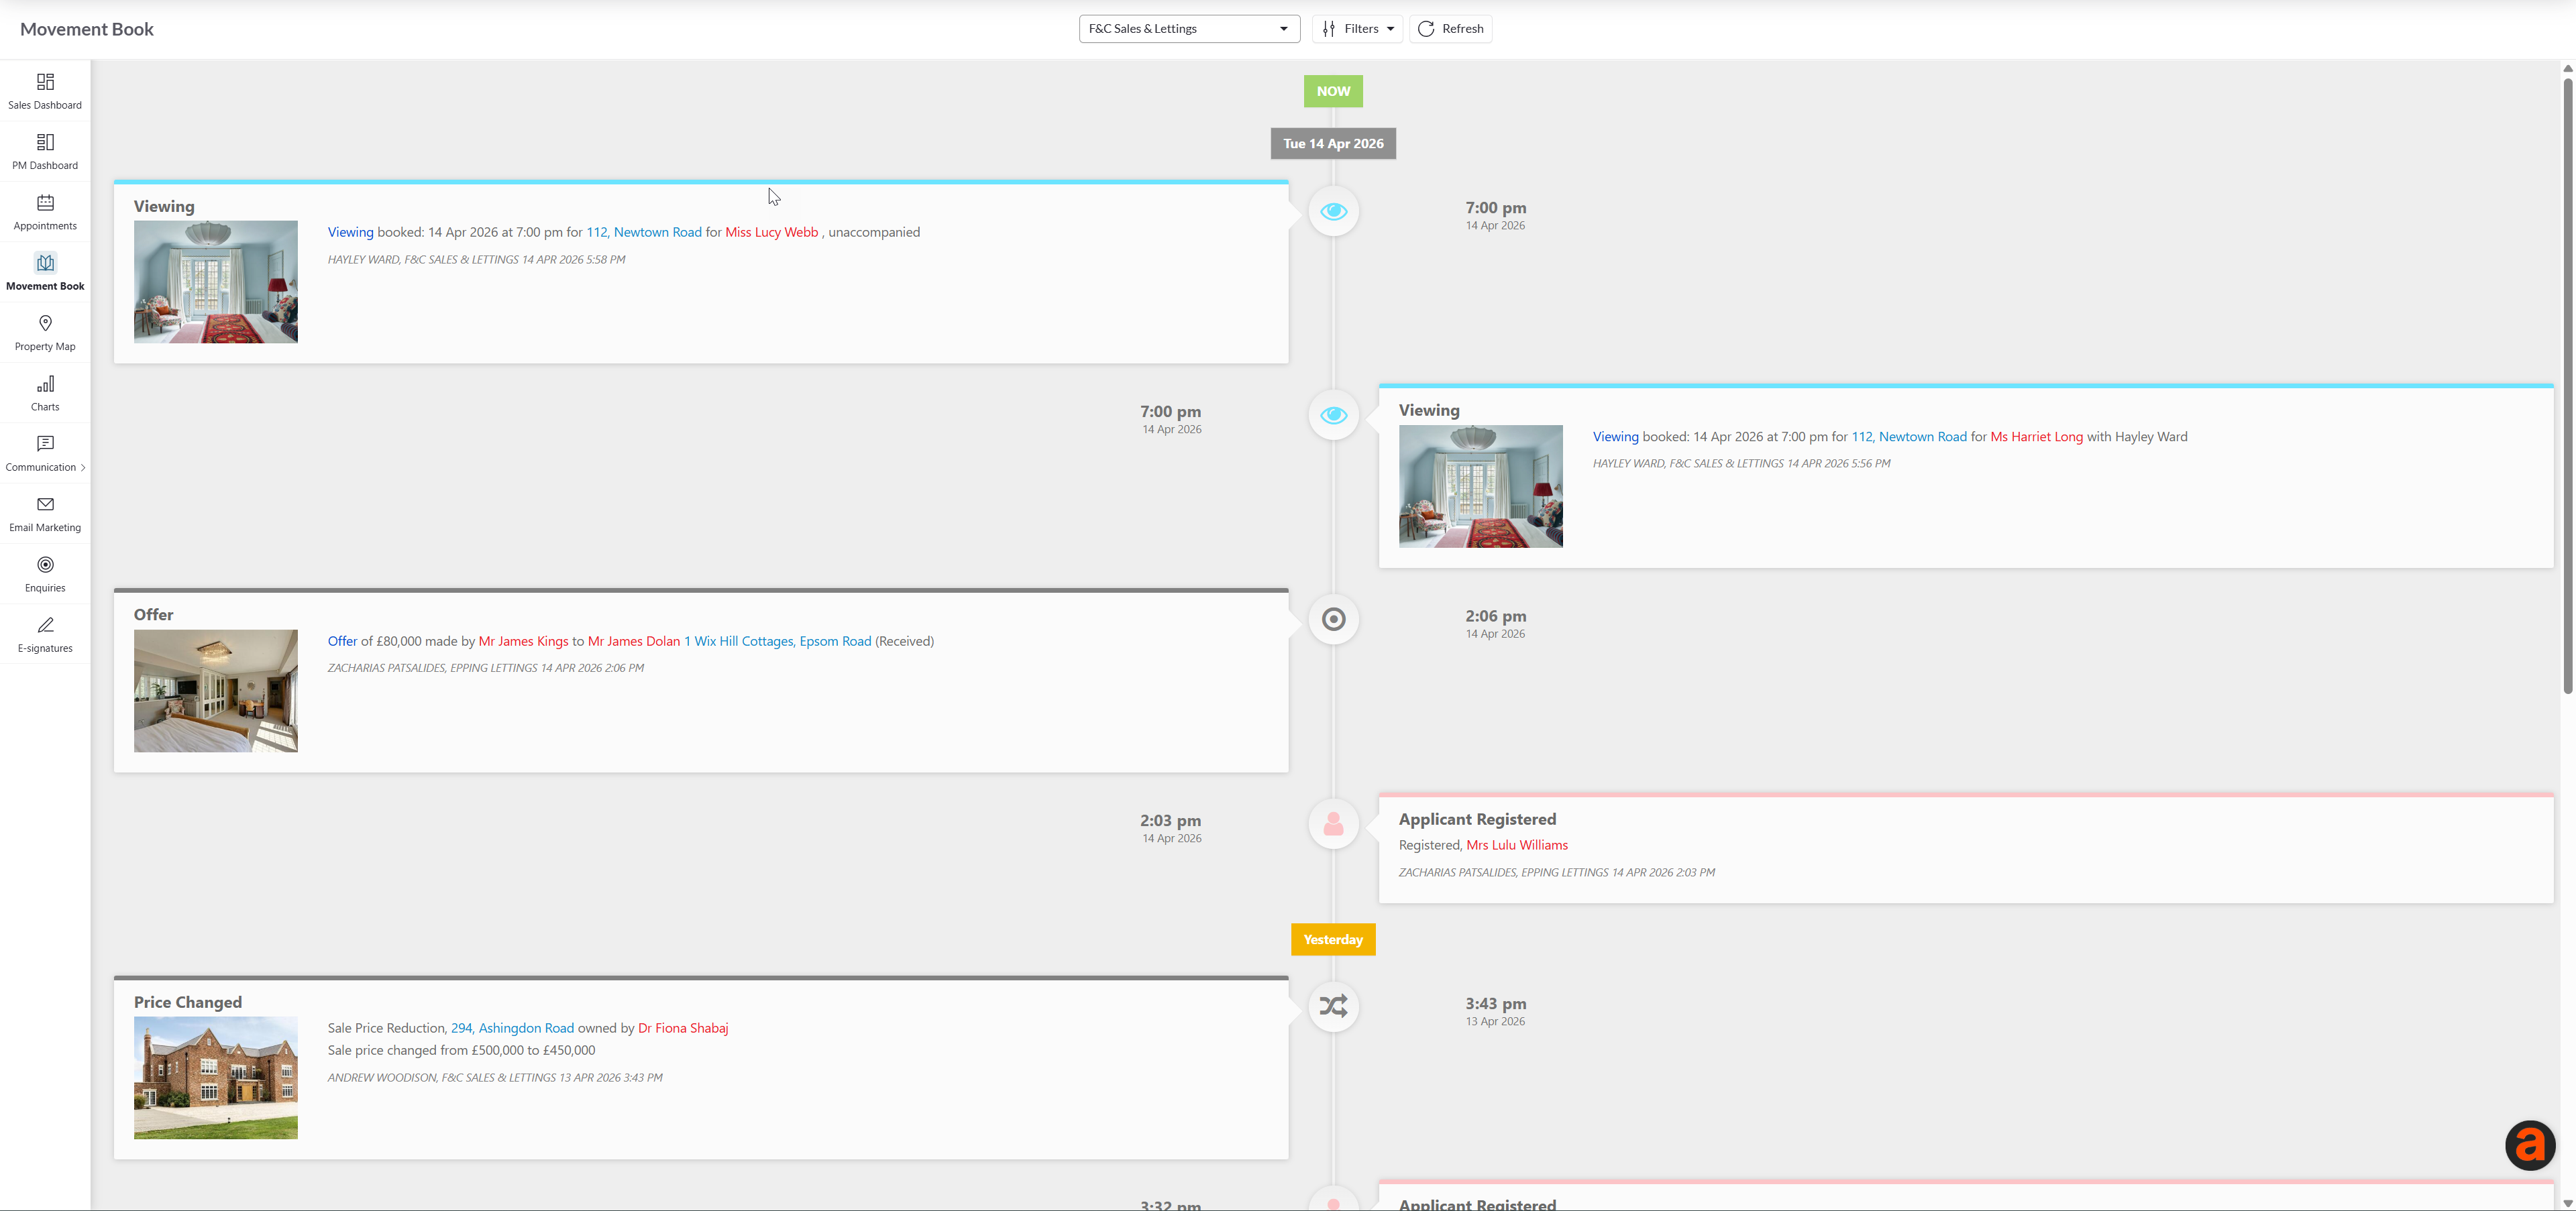Viewport: 2576px width, 1211px height.
Task: Open the Charts bar-graph icon
Action: coord(45,384)
